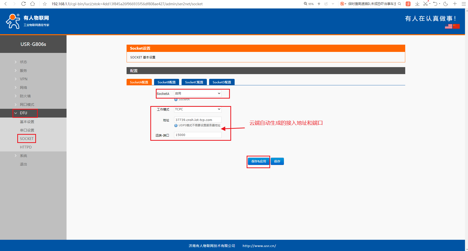
Task: Click the remote port input field
Action: tap(198, 135)
